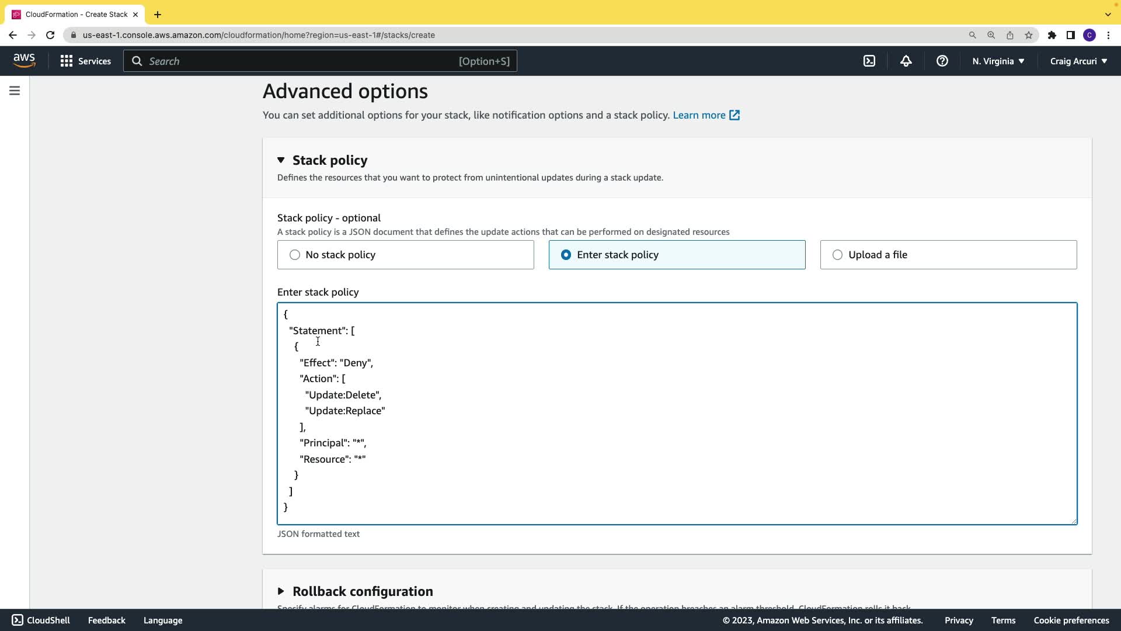The image size is (1121, 631).
Task: Collapse the Stack policy section
Action: [x=281, y=160]
